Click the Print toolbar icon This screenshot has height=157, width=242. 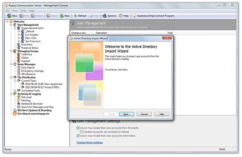pos(94,16)
